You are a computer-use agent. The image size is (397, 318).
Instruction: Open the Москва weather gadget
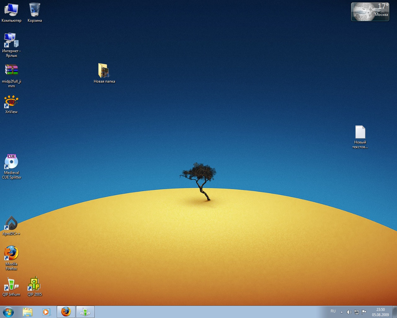tap(370, 12)
